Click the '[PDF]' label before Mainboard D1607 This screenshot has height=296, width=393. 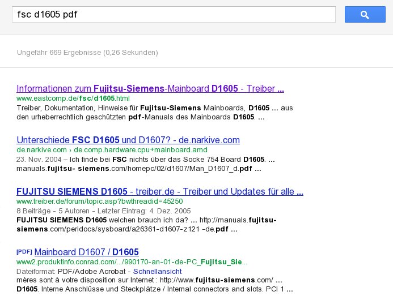point(24,252)
